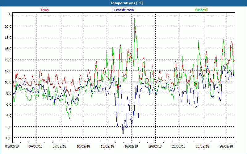Click the 12,0 y-axis value

click(x=8, y=71)
